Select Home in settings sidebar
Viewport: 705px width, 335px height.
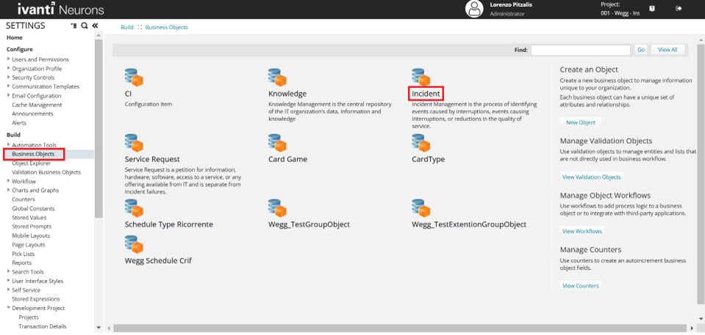click(x=15, y=37)
